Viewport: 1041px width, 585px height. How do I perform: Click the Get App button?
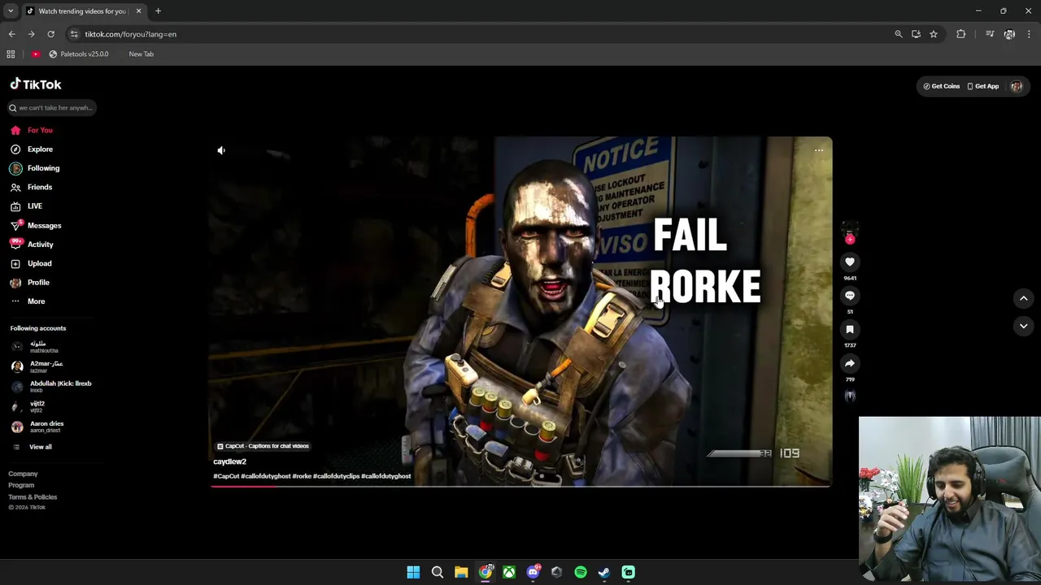click(982, 86)
